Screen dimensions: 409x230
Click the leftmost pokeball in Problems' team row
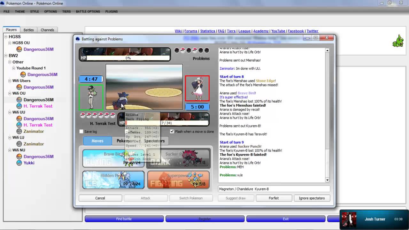pos(177,50)
